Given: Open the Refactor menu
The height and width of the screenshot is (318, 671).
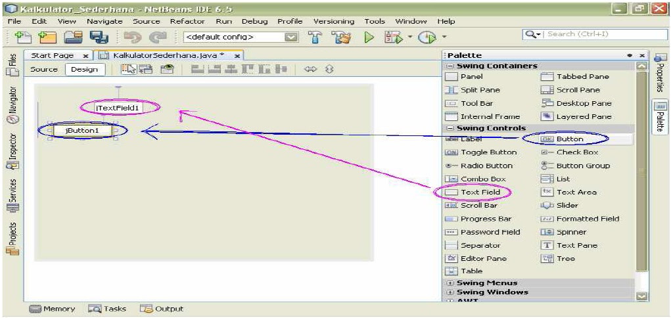Looking at the screenshot, I should [187, 21].
